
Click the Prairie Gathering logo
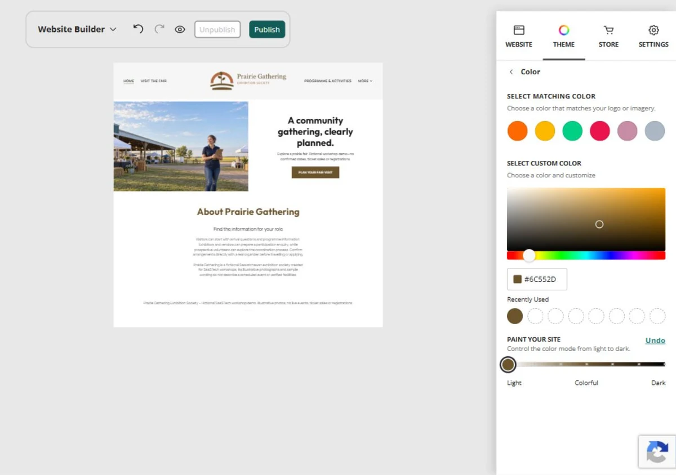click(x=248, y=80)
